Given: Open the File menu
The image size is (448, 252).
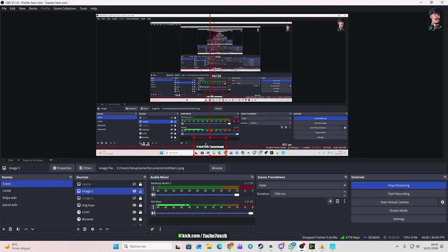Looking at the screenshot, I should tap(4, 8).
